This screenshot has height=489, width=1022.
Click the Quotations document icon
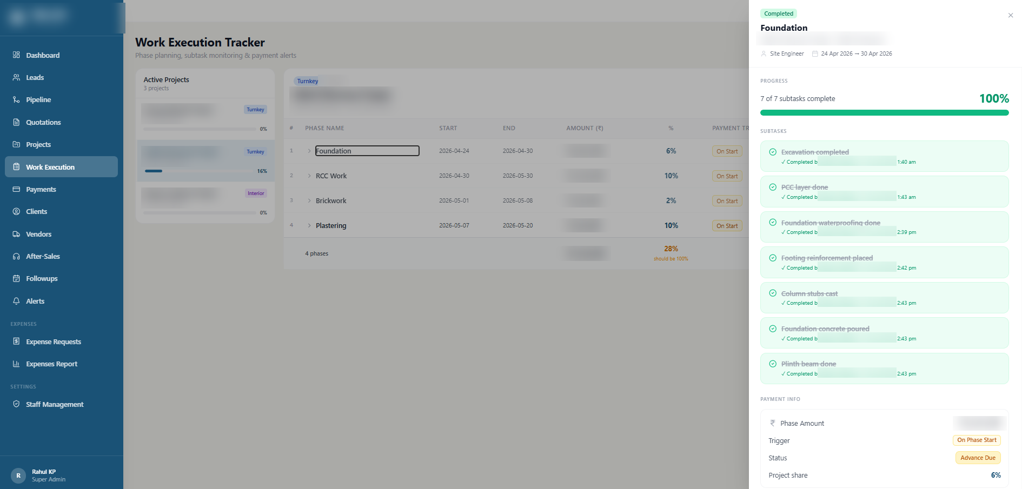[16, 122]
